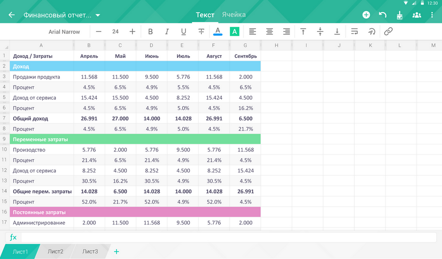This screenshot has height=259, width=442.
Task: Select row 7 header
Action: pyautogui.click(x=5, y=118)
